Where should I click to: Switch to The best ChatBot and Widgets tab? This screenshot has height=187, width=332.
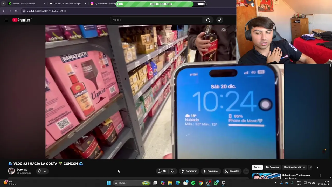(x=67, y=4)
